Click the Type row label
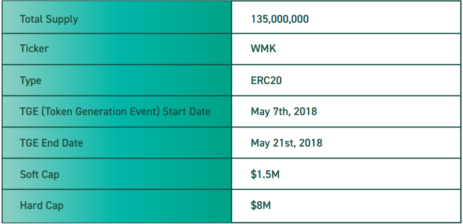 (x=30, y=81)
